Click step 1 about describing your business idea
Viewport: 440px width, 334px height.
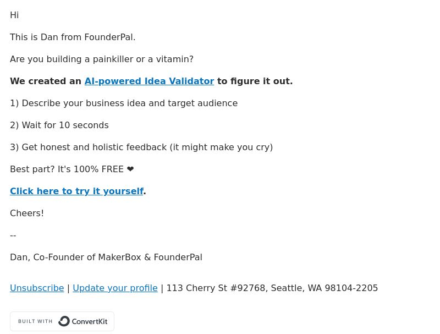(124, 103)
